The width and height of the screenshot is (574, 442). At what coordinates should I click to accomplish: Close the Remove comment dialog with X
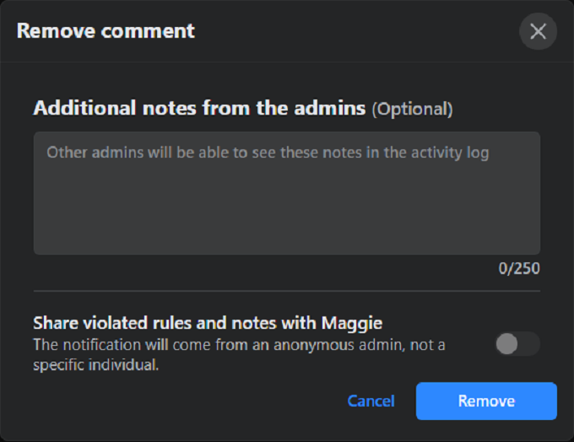538,32
